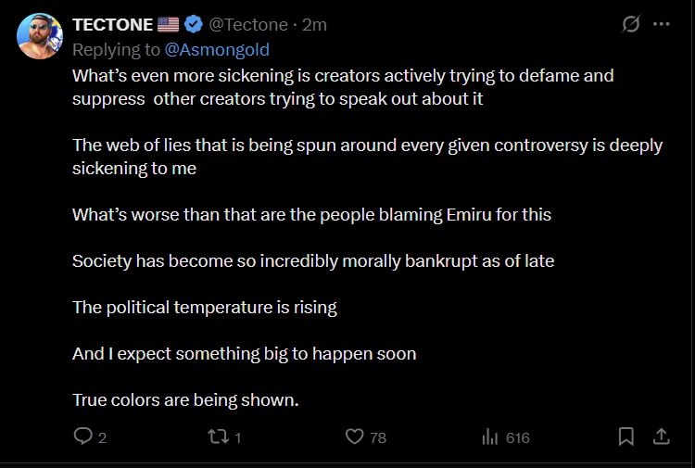Click the blue verified checkmark badge
The image size is (695, 468).
pyautogui.click(x=194, y=25)
